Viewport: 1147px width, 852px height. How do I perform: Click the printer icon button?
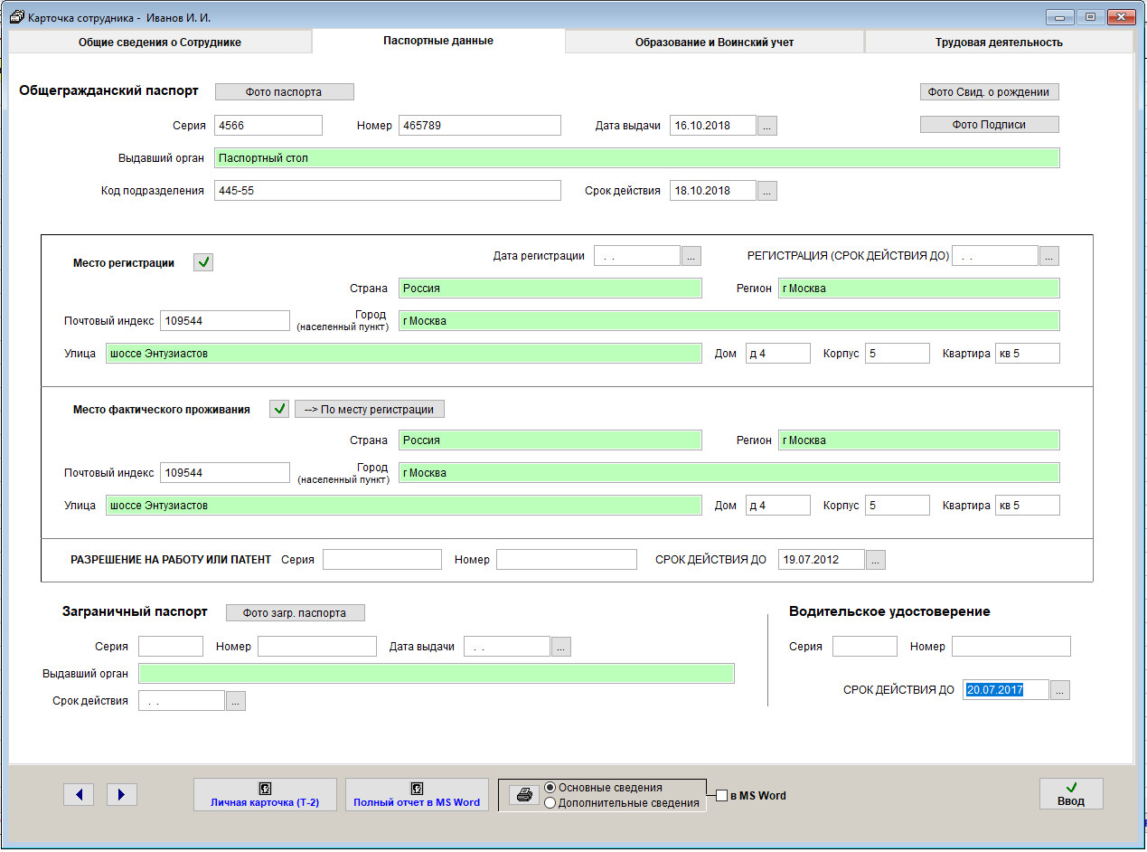pos(523,795)
